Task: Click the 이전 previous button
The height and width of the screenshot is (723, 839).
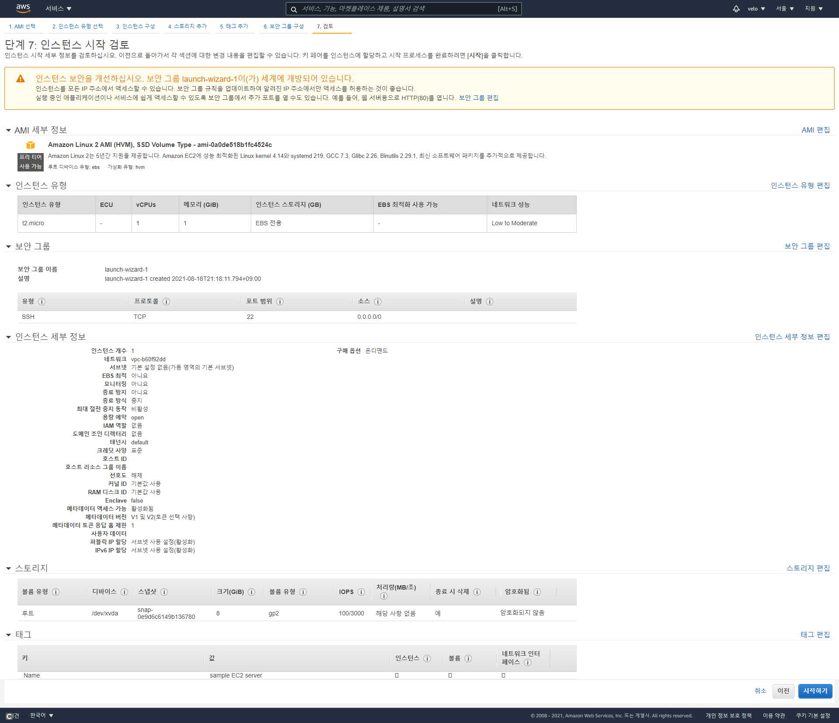Action: pyautogui.click(x=783, y=691)
